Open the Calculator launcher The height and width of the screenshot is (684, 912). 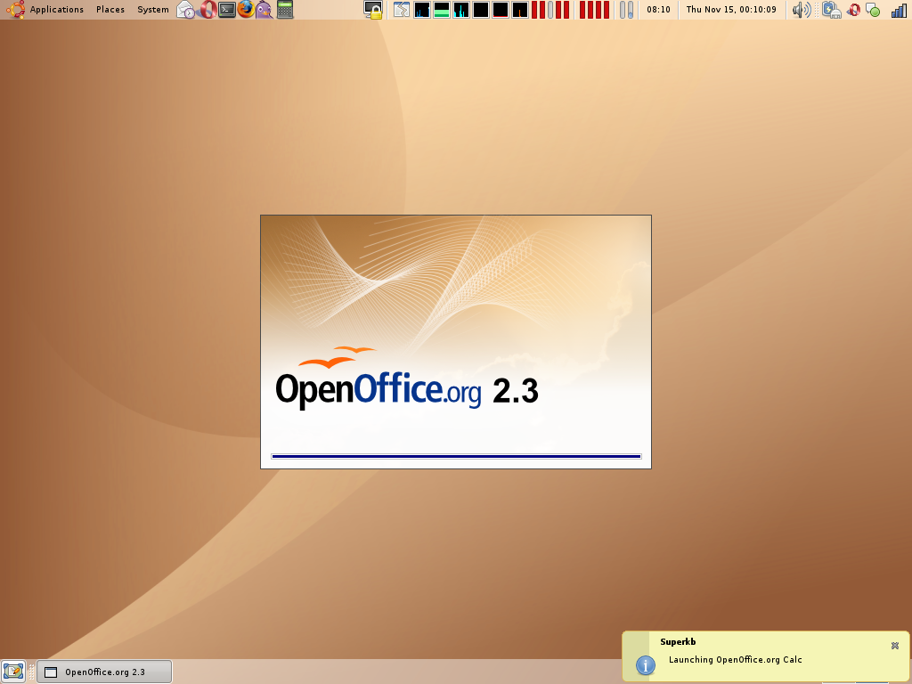tap(285, 10)
